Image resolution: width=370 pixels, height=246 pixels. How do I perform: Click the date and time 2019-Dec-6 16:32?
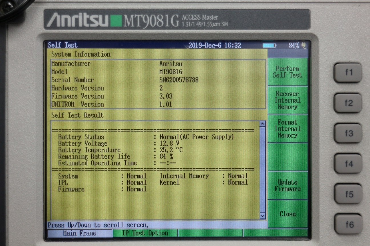coord(215,45)
